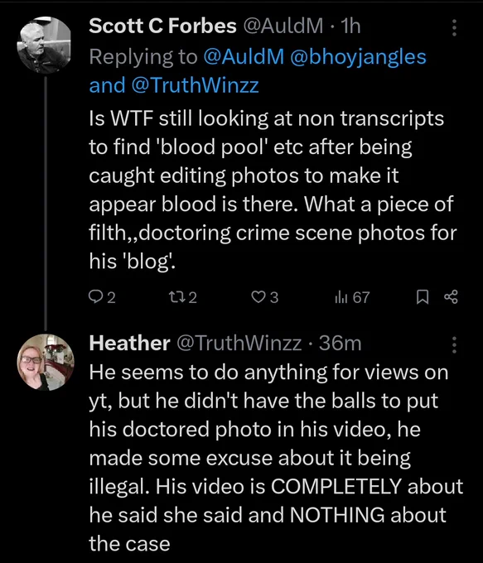The width and height of the screenshot is (483, 563).
Task: Open Scott C Forbes's profile picture
Action: pyautogui.click(x=45, y=45)
